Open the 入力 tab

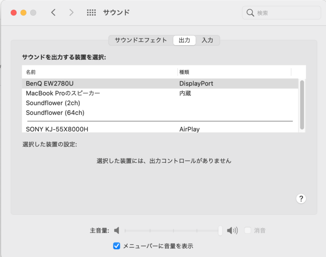coord(207,40)
